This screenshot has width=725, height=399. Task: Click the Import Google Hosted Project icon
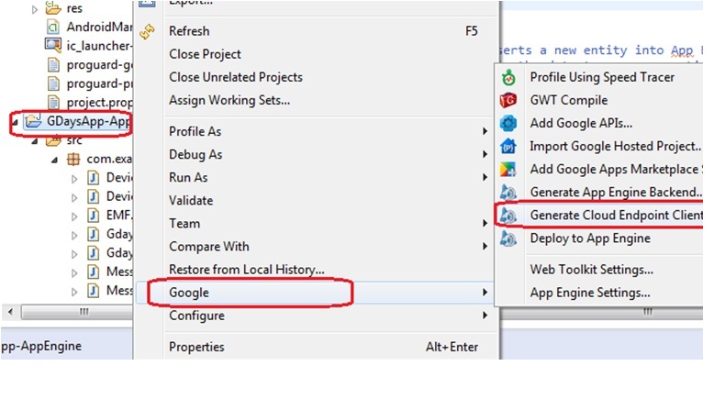pyautogui.click(x=508, y=146)
